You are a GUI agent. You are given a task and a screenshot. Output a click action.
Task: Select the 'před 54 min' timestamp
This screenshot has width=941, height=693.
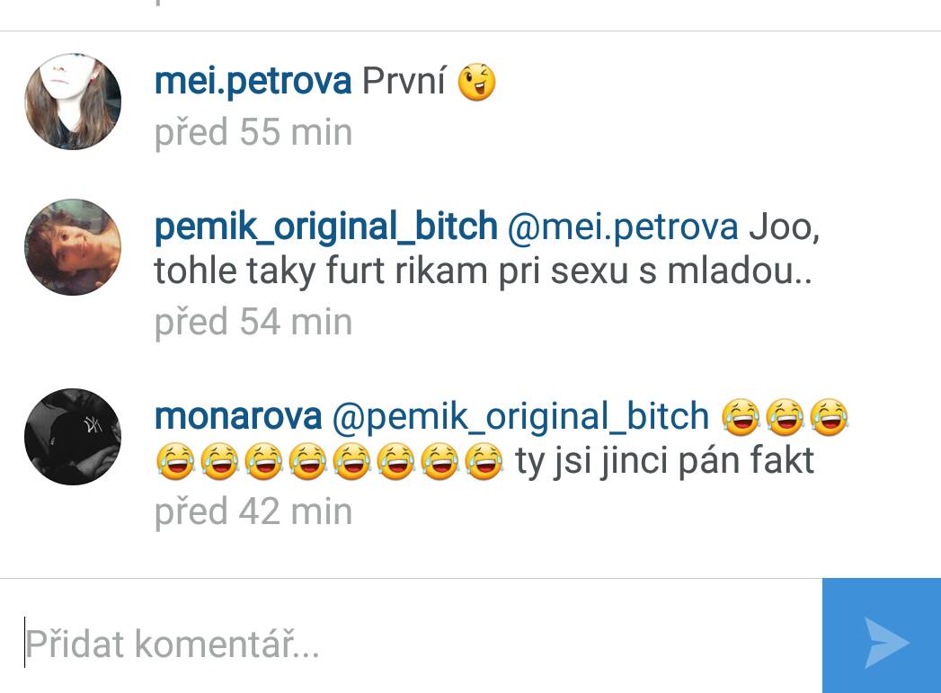point(253,322)
